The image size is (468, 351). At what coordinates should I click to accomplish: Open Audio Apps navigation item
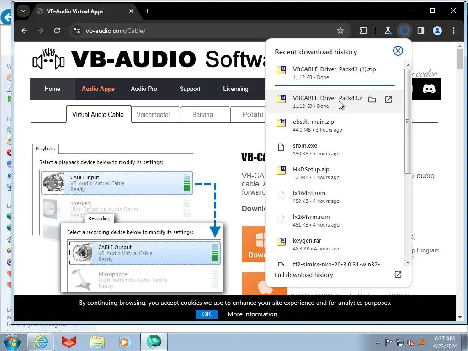point(98,89)
